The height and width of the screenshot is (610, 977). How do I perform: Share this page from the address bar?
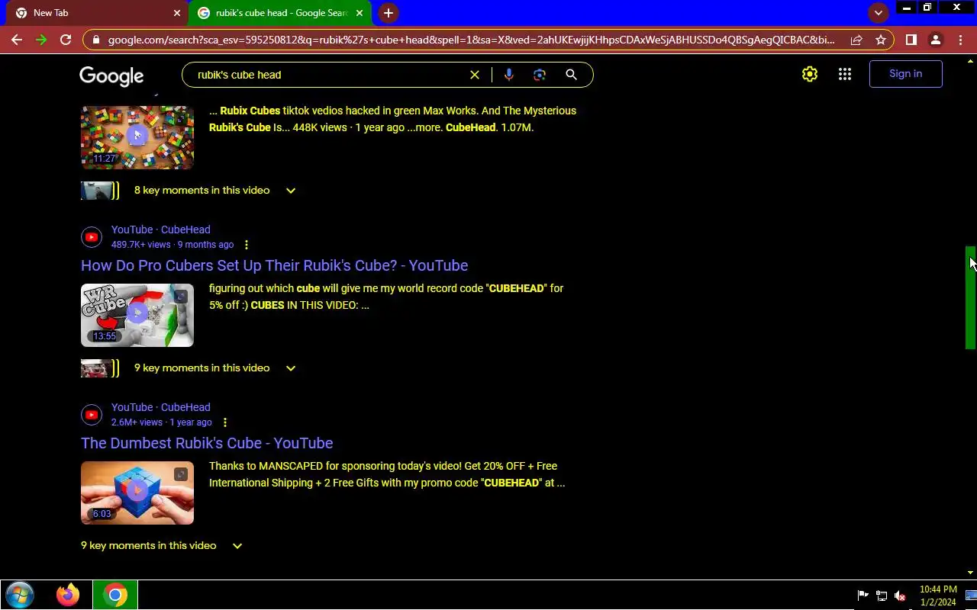tap(856, 40)
